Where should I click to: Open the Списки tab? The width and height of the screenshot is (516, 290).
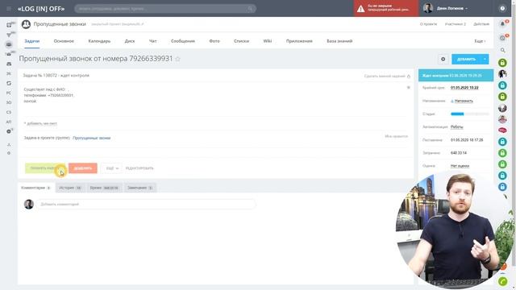(242, 41)
